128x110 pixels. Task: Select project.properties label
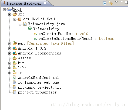[x=37, y=92]
